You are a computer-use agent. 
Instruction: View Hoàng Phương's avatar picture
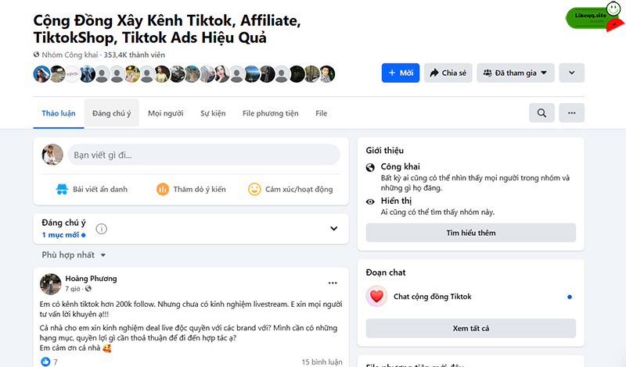[x=50, y=284]
